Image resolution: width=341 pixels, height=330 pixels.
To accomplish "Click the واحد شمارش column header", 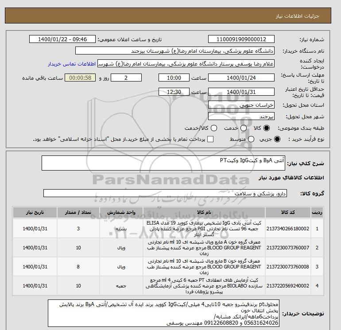I will coord(121,212).
